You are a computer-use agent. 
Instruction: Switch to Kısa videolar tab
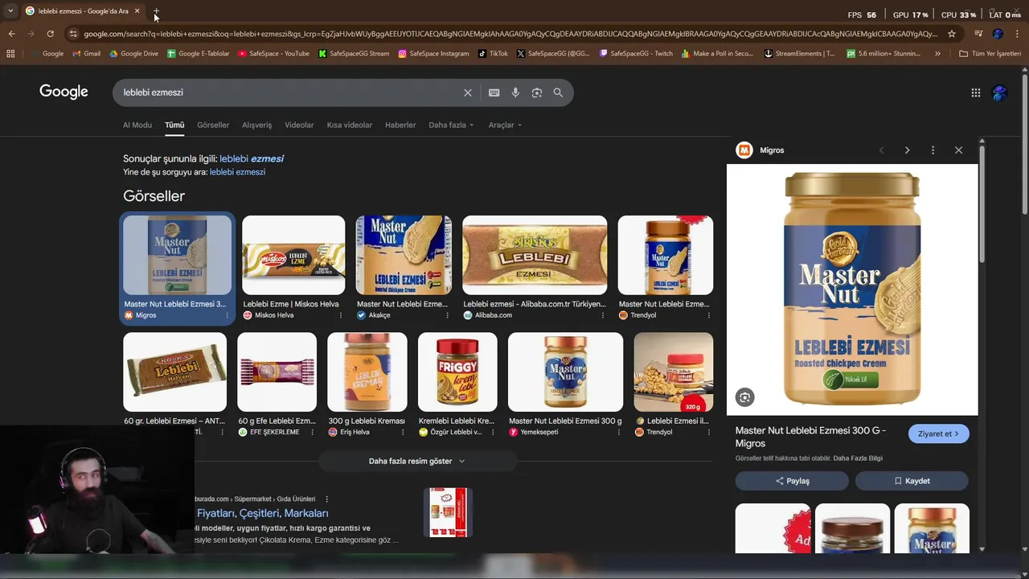click(350, 125)
